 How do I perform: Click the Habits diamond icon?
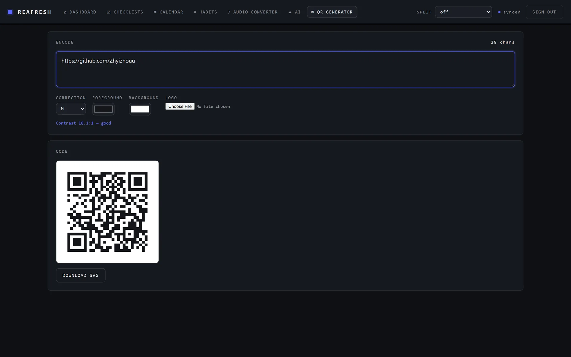195,12
